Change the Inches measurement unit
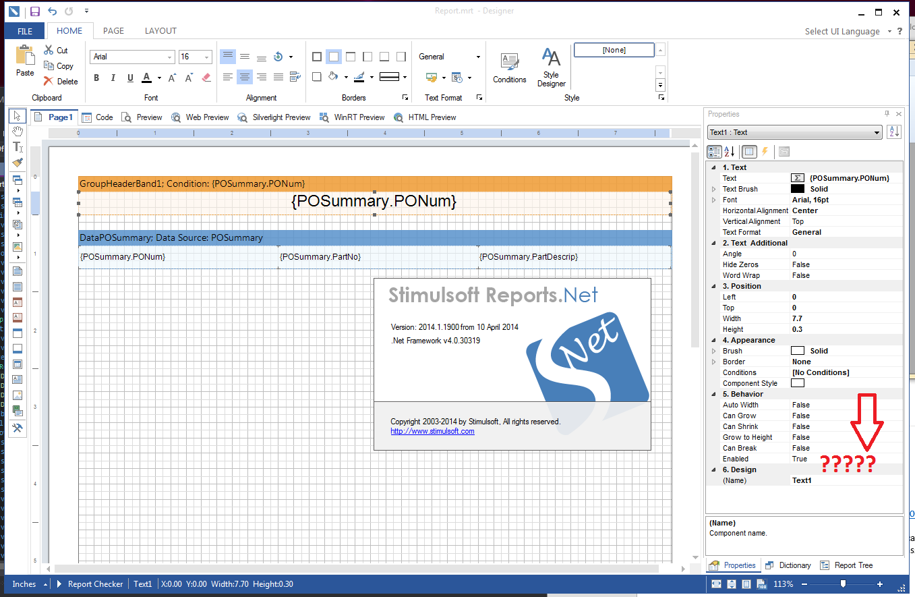Viewport: 915px width, 597px height. click(x=30, y=584)
